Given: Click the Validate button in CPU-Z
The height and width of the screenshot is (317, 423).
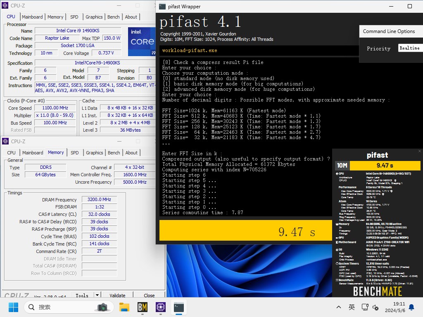Looking at the screenshot, I should [x=117, y=295].
